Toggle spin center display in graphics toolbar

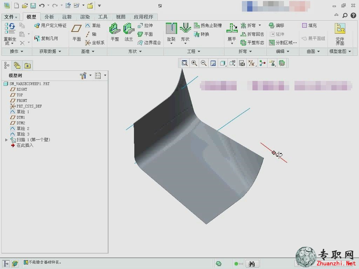coord(262,63)
